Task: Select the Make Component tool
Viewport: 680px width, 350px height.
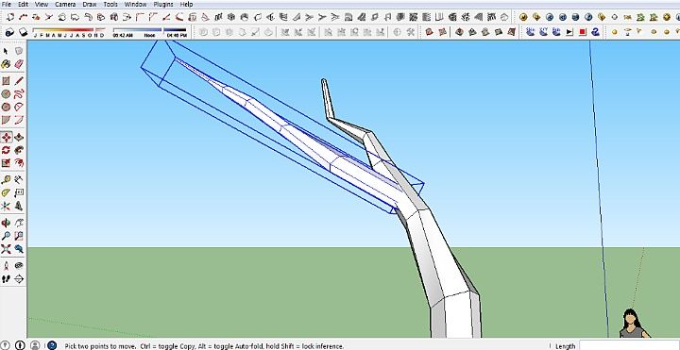Action: (19, 51)
